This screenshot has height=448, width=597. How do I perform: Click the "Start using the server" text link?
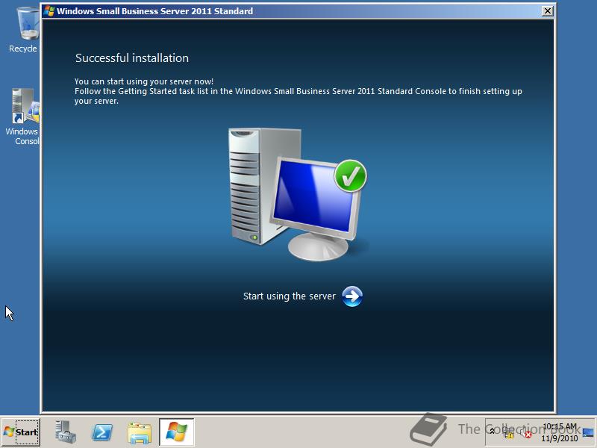point(290,296)
